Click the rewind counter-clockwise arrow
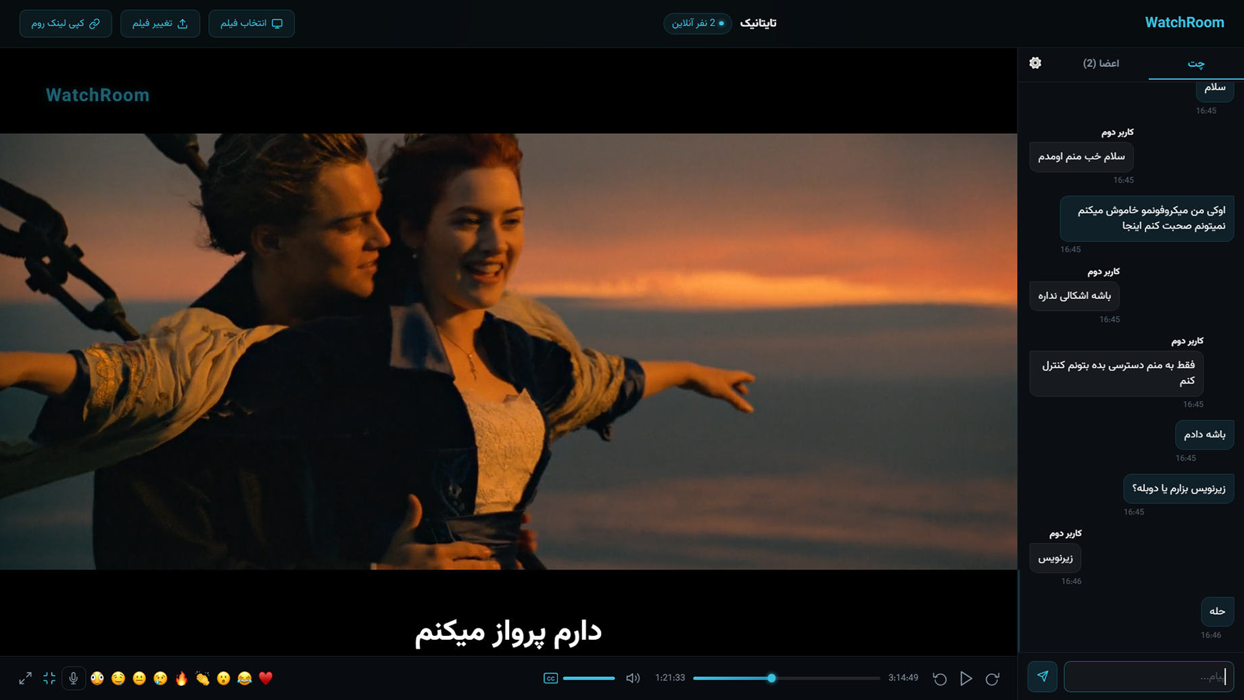Screen dimensions: 1244x700 [x=940, y=678]
